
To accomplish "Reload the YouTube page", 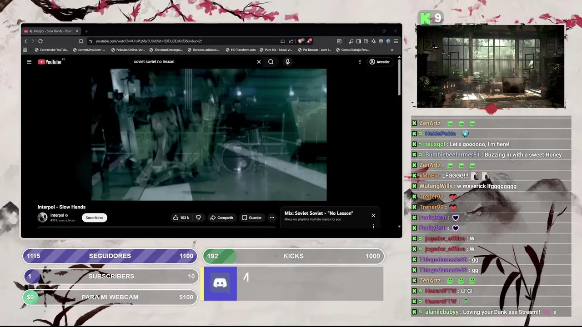I will click(40, 41).
